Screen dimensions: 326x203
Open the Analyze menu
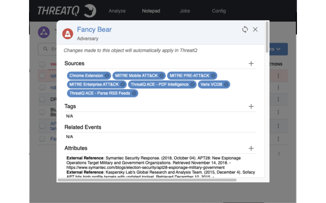[x=117, y=11]
